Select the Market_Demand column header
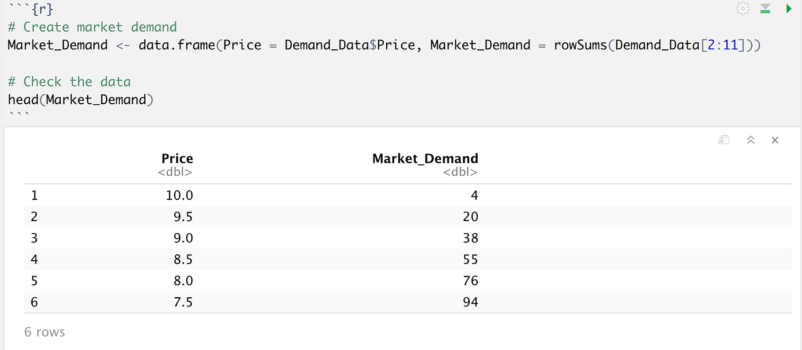This screenshot has width=802, height=350. (425, 158)
